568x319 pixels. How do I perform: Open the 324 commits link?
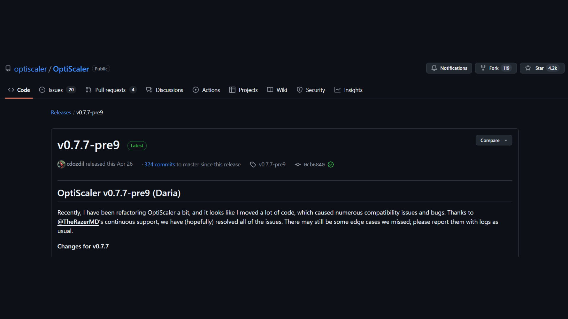(160, 165)
